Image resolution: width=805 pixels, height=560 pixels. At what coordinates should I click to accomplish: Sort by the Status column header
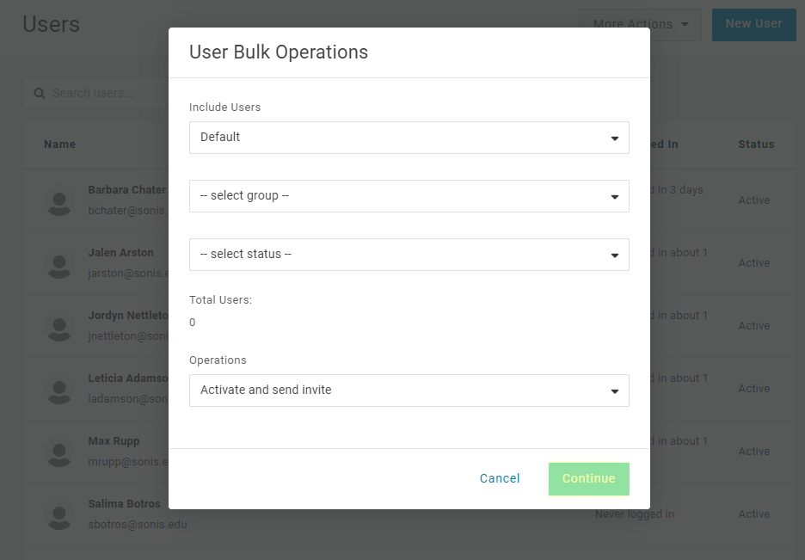tap(756, 145)
